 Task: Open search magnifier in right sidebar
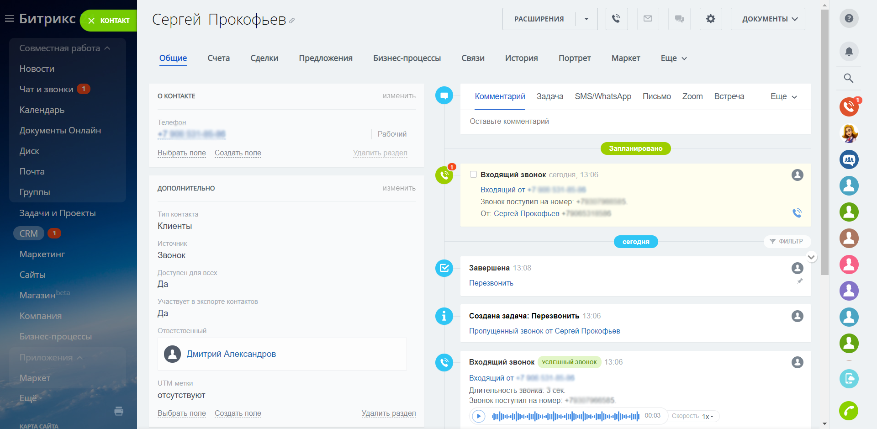849,78
